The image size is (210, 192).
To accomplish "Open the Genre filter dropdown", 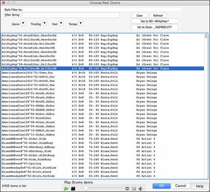I will pyautogui.click(x=23, y=23).
